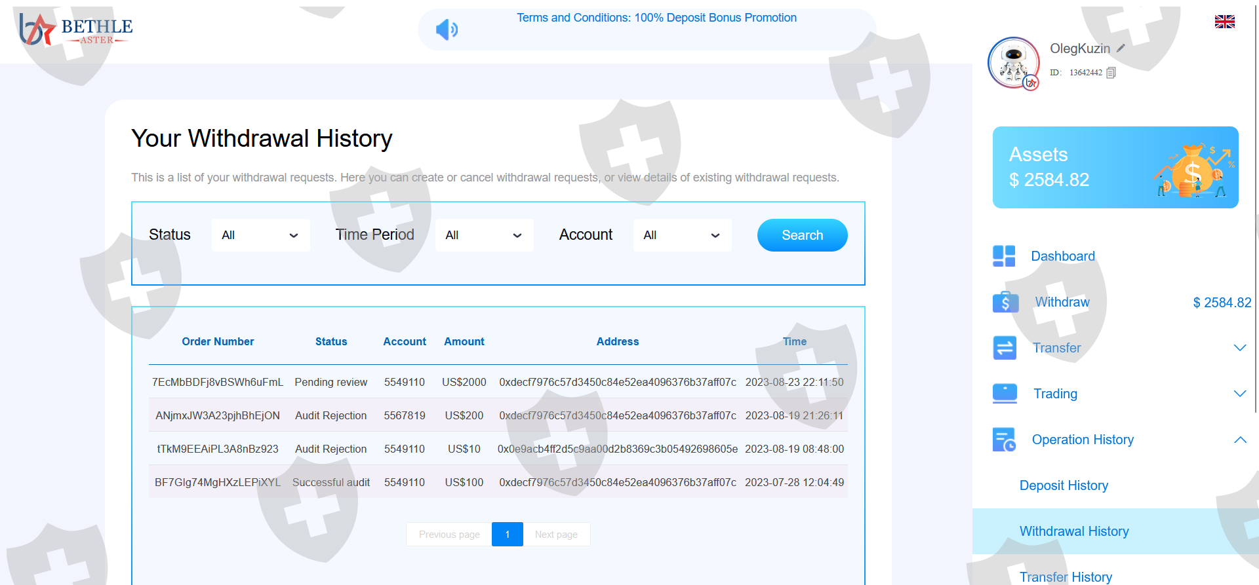Click the robot profile avatar

pos(1013,63)
